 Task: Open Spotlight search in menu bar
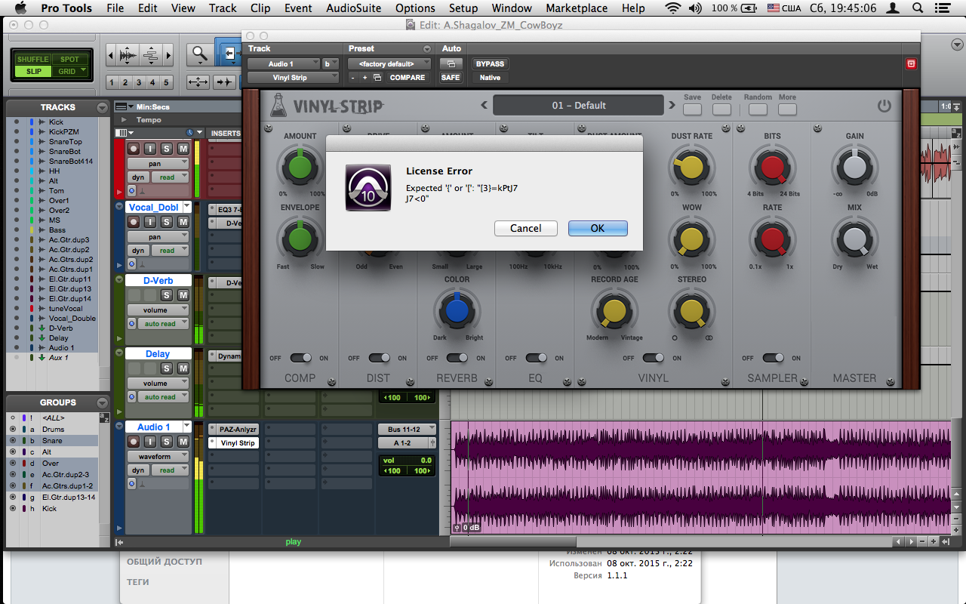click(x=918, y=8)
